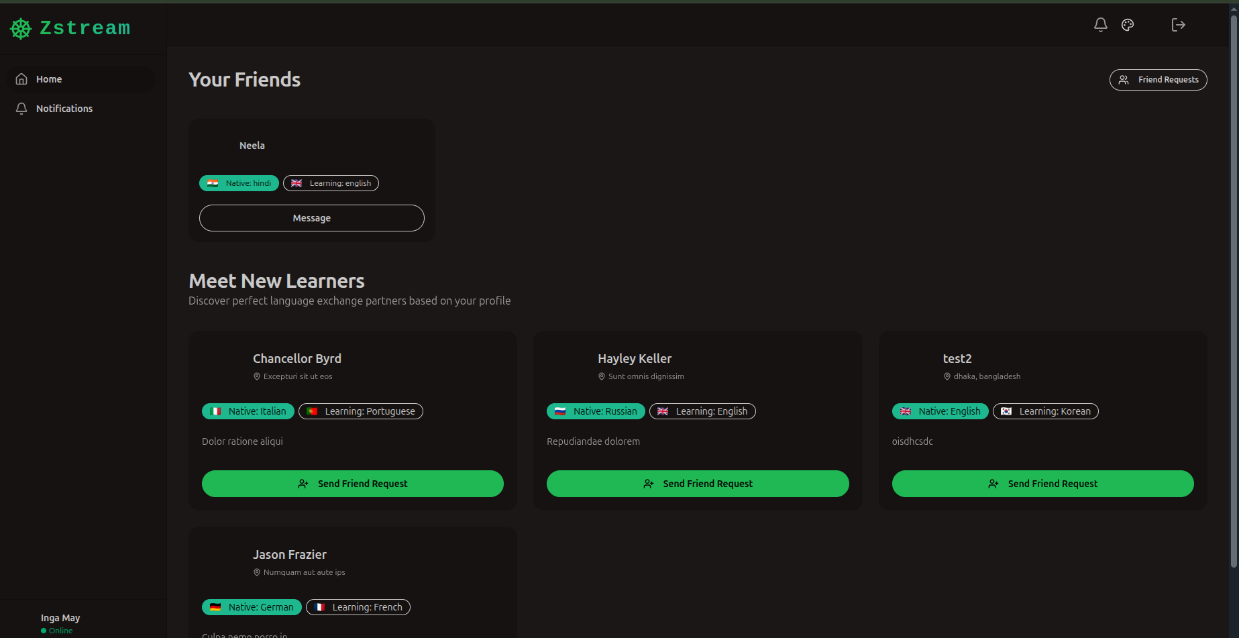Send friend request to Hayley Keller
Screen dimensions: 1239x638
pyautogui.click(x=697, y=484)
